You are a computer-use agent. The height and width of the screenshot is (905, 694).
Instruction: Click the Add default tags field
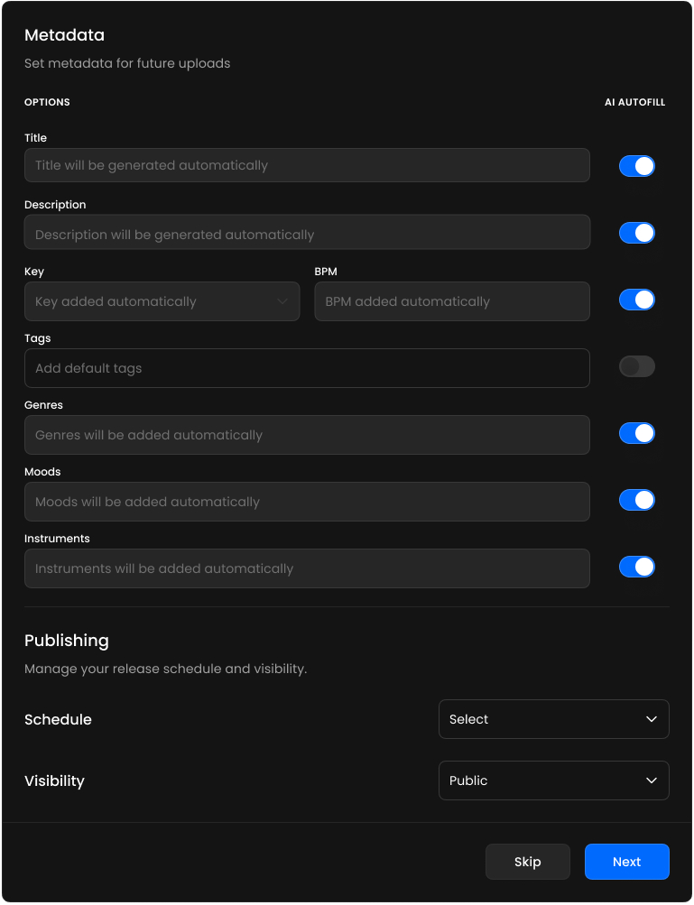(307, 368)
